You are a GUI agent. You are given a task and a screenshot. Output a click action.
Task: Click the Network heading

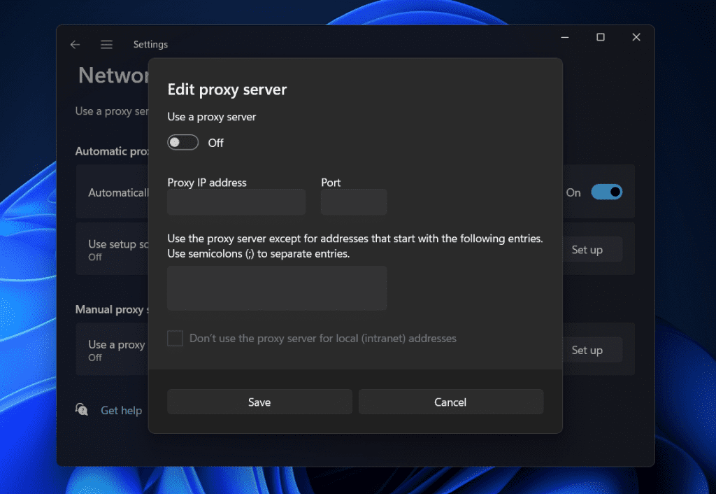coord(112,75)
